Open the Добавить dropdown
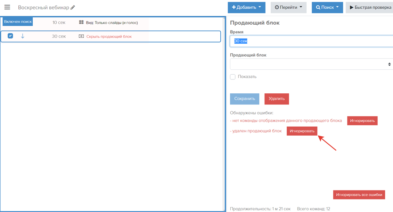Image resolution: width=393 pixels, height=212 pixels. coord(246,7)
